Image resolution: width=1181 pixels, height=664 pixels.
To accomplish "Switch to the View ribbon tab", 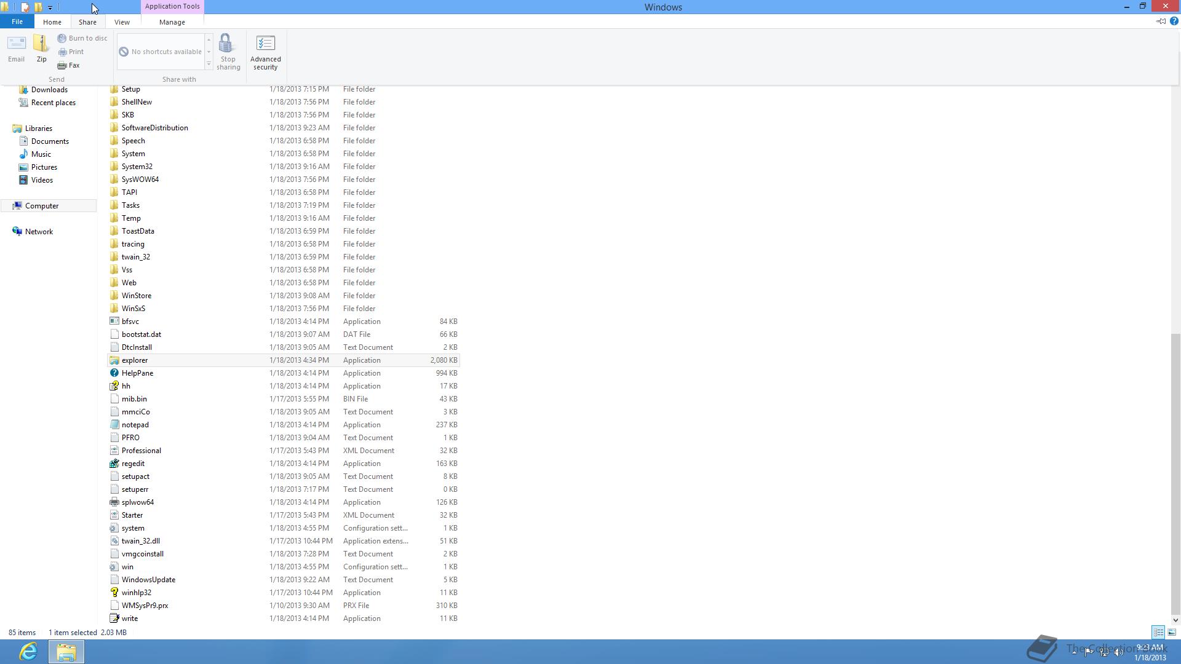I will (x=122, y=22).
